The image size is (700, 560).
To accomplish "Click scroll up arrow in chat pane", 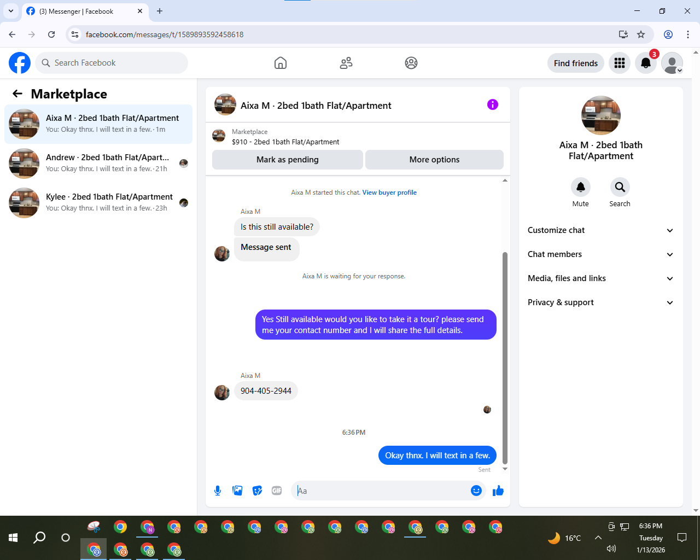I will [x=505, y=180].
